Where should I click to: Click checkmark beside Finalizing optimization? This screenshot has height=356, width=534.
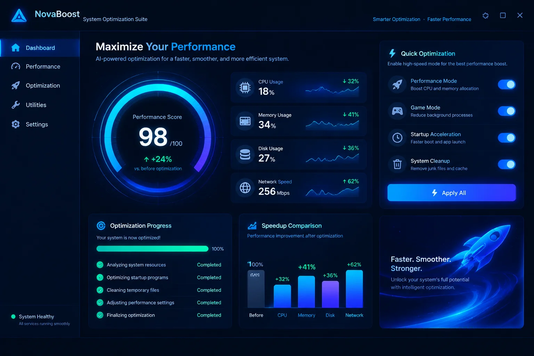100,315
